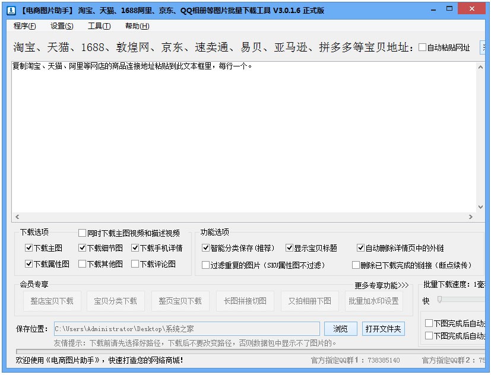Click the text area scroll up arrow

[480, 66]
